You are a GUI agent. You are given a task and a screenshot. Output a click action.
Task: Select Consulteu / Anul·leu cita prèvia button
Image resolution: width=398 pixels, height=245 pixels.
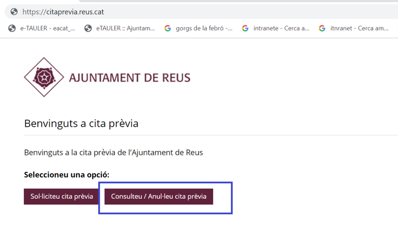click(159, 197)
